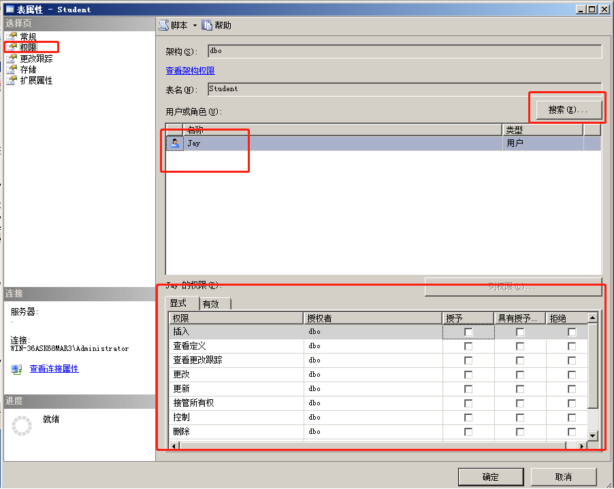Viewport: 614px width, 489px height.
Task: Check 授予 for 接管所有权 permission
Action: coord(468,403)
